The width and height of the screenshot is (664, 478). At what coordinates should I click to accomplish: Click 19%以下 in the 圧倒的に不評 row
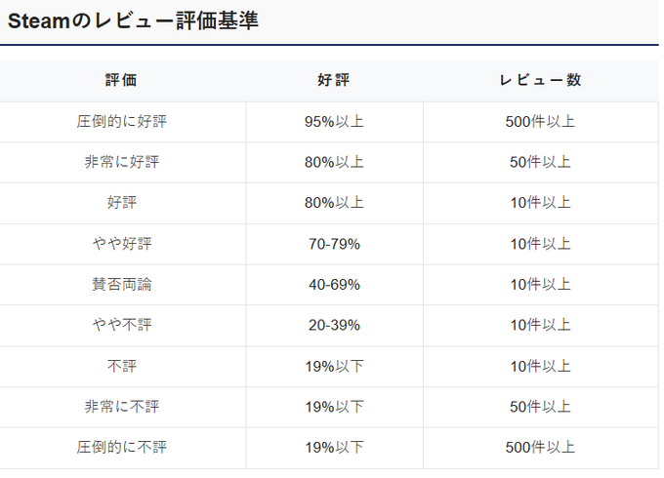pos(334,448)
